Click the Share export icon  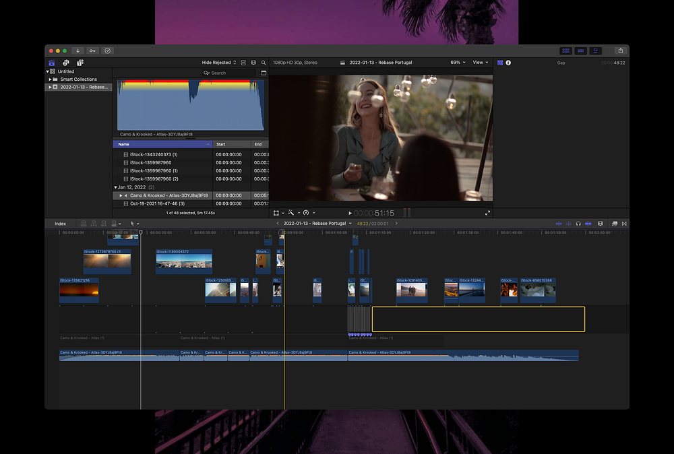coord(619,51)
